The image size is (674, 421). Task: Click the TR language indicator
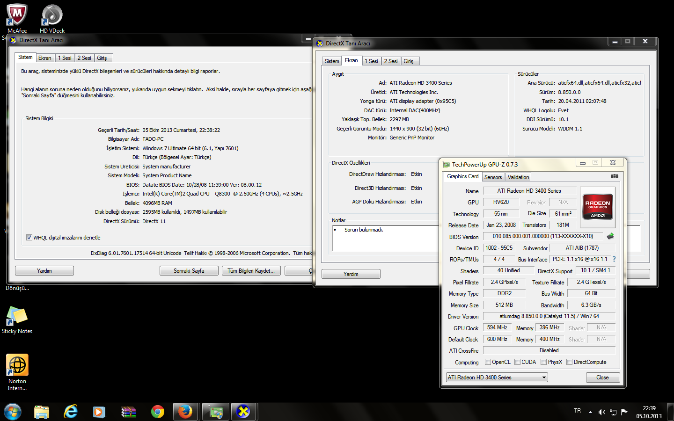pyautogui.click(x=577, y=411)
